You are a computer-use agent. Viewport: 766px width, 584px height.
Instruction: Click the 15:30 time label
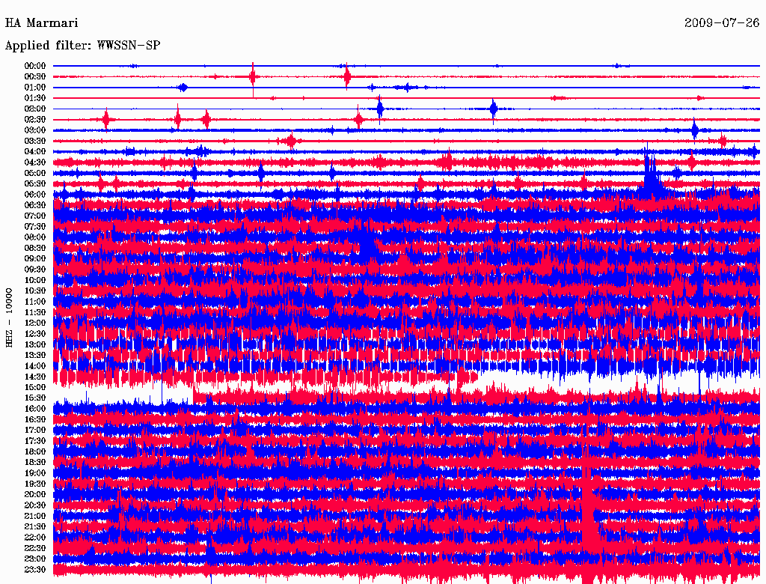tap(35, 398)
